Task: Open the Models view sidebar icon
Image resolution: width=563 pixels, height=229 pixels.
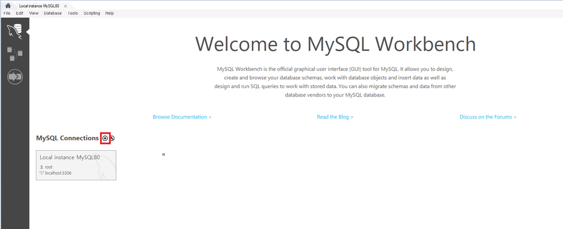Action: [x=15, y=54]
